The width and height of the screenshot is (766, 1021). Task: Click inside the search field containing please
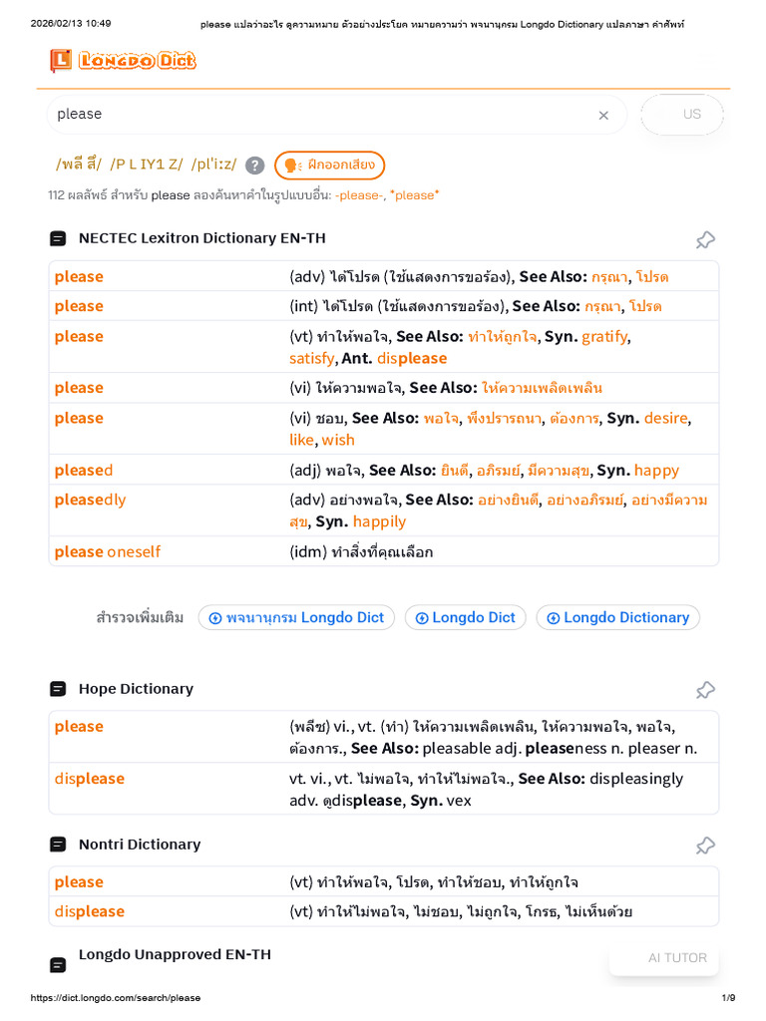[x=319, y=115]
